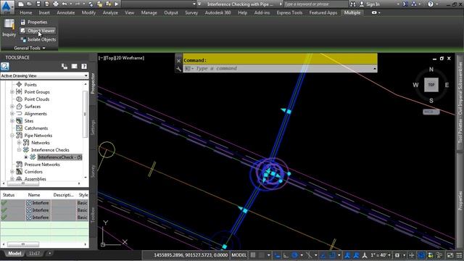Image resolution: width=464 pixels, height=261 pixels.
Task: Open the Home ribbon tab
Action: tap(26, 13)
